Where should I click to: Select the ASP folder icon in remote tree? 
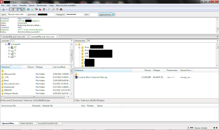pos(82,53)
